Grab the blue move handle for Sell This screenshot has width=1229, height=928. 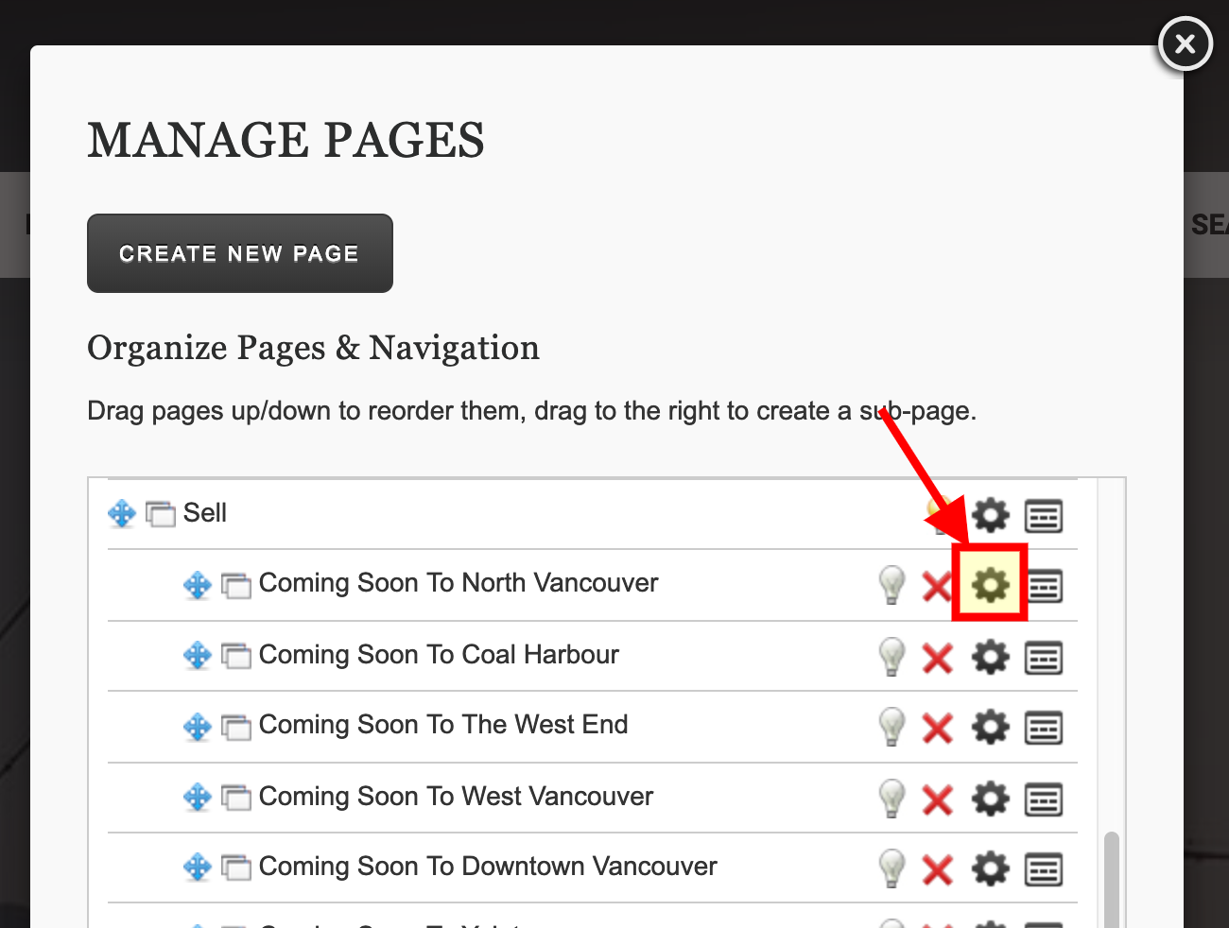click(x=122, y=514)
